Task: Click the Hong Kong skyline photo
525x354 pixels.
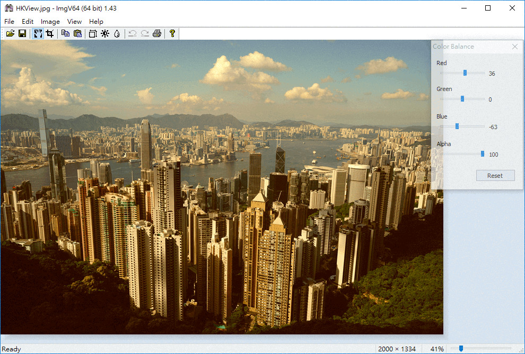Action: (222, 187)
